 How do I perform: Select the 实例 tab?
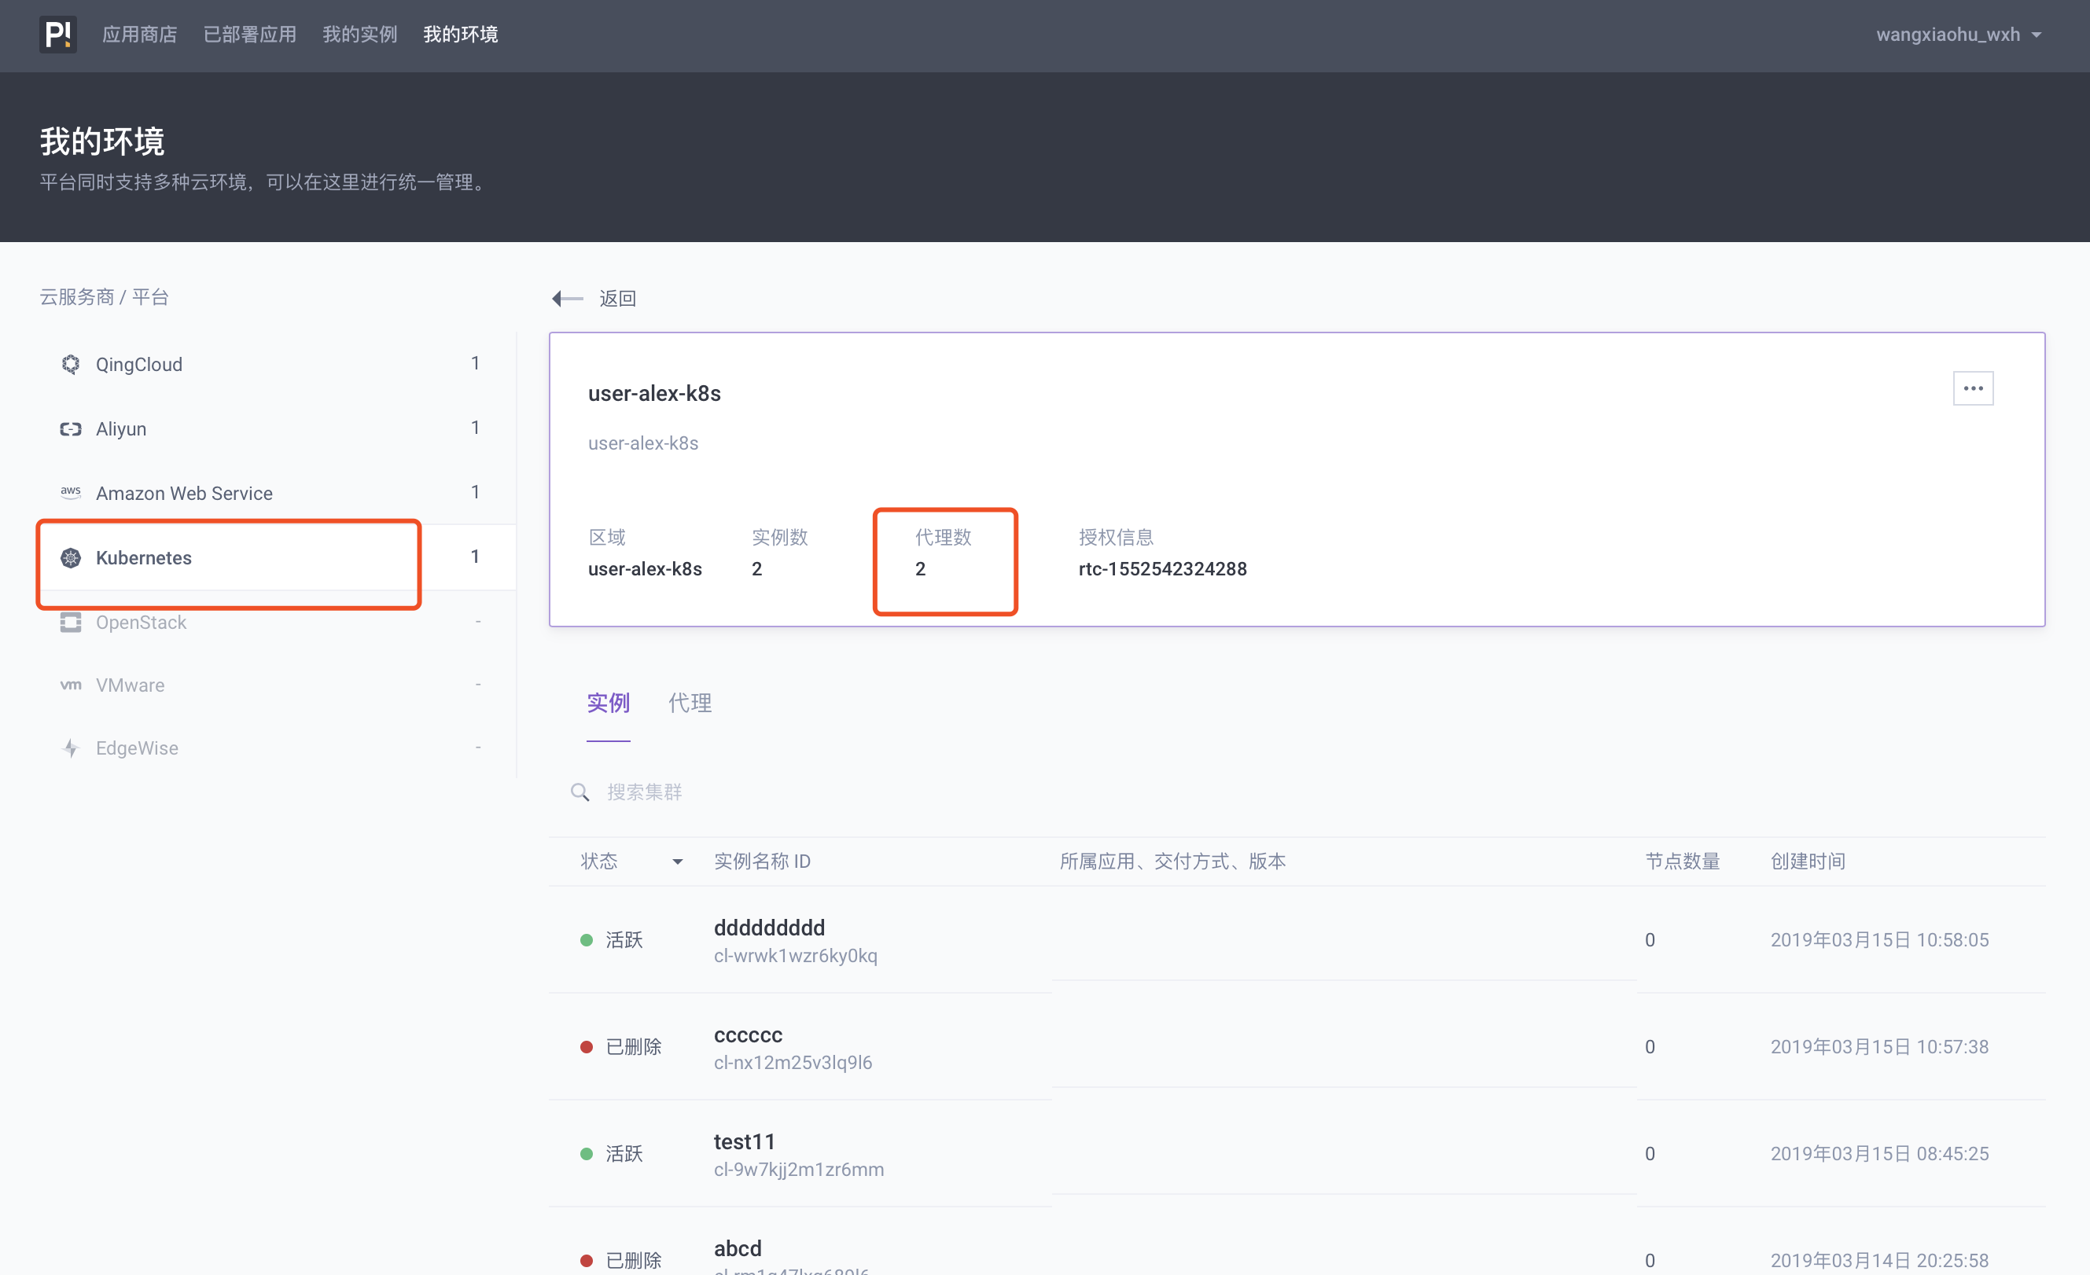608,702
